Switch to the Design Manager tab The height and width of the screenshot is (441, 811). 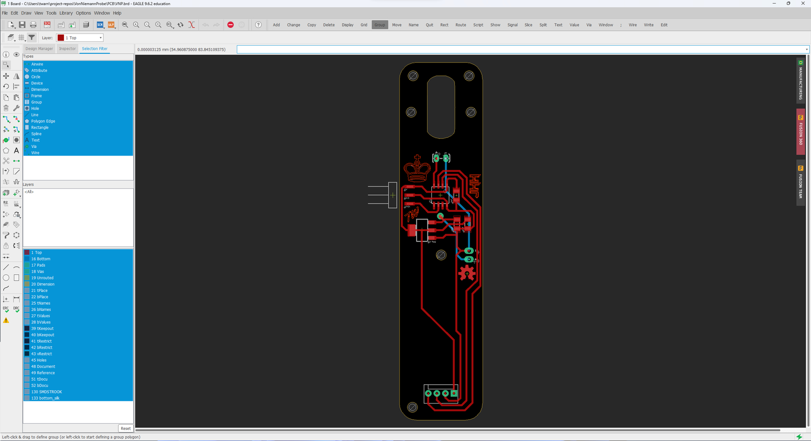[x=39, y=49]
